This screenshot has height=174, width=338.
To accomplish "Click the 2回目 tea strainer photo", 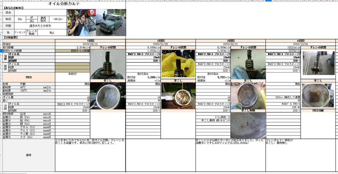I will tap(178, 95).
